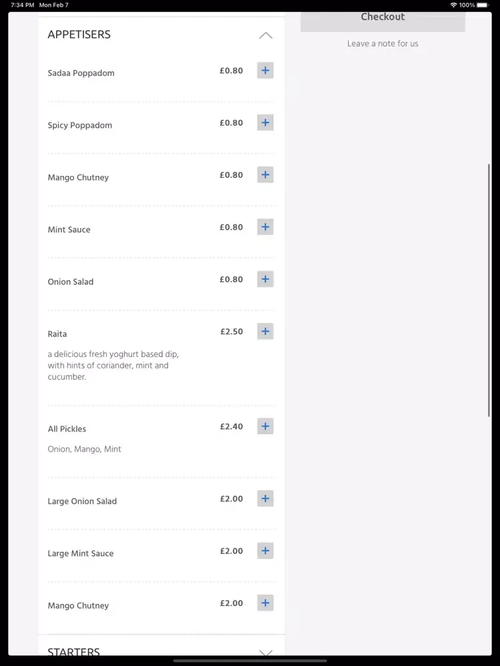
Task: Add Large Onion Salad to basket
Action: (x=265, y=499)
